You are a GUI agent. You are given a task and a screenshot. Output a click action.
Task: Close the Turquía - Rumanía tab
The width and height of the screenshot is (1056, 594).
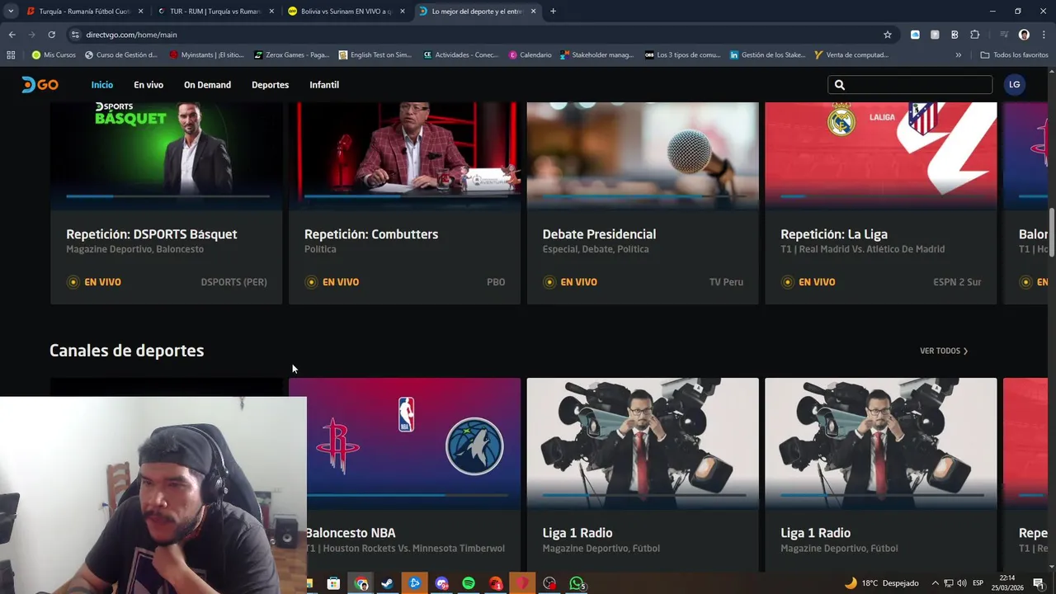140,12
